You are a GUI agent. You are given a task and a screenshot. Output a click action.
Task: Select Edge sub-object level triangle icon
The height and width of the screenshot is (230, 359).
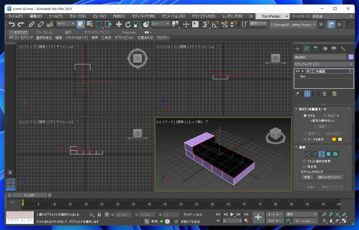pos(315,154)
